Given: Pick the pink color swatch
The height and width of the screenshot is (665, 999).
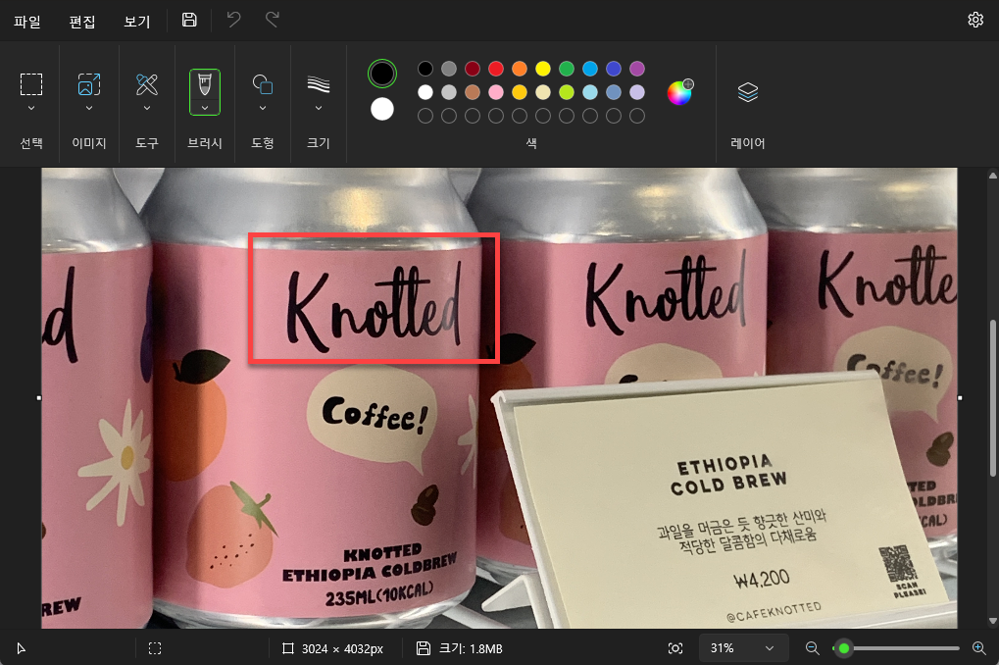Looking at the screenshot, I should [x=496, y=92].
